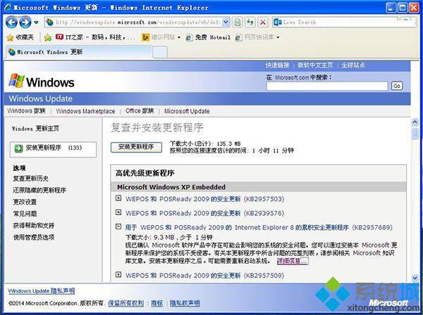
Task: Click the green Refresh icon
Action: (x=250, y=22)
